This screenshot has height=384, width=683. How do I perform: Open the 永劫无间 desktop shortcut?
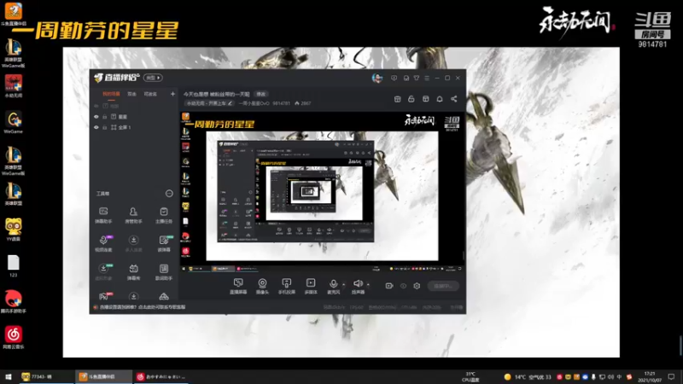point(13,86)
